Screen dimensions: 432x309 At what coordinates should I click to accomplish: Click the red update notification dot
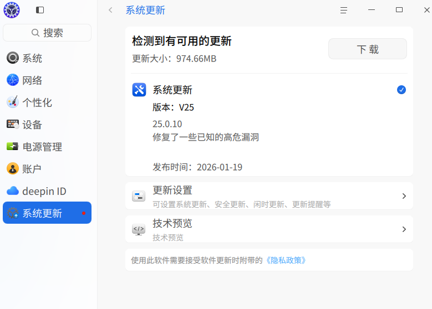[84, 213]
